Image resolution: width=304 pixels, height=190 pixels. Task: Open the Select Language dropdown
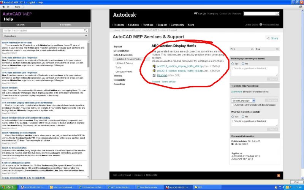click(x=243, y=101)
